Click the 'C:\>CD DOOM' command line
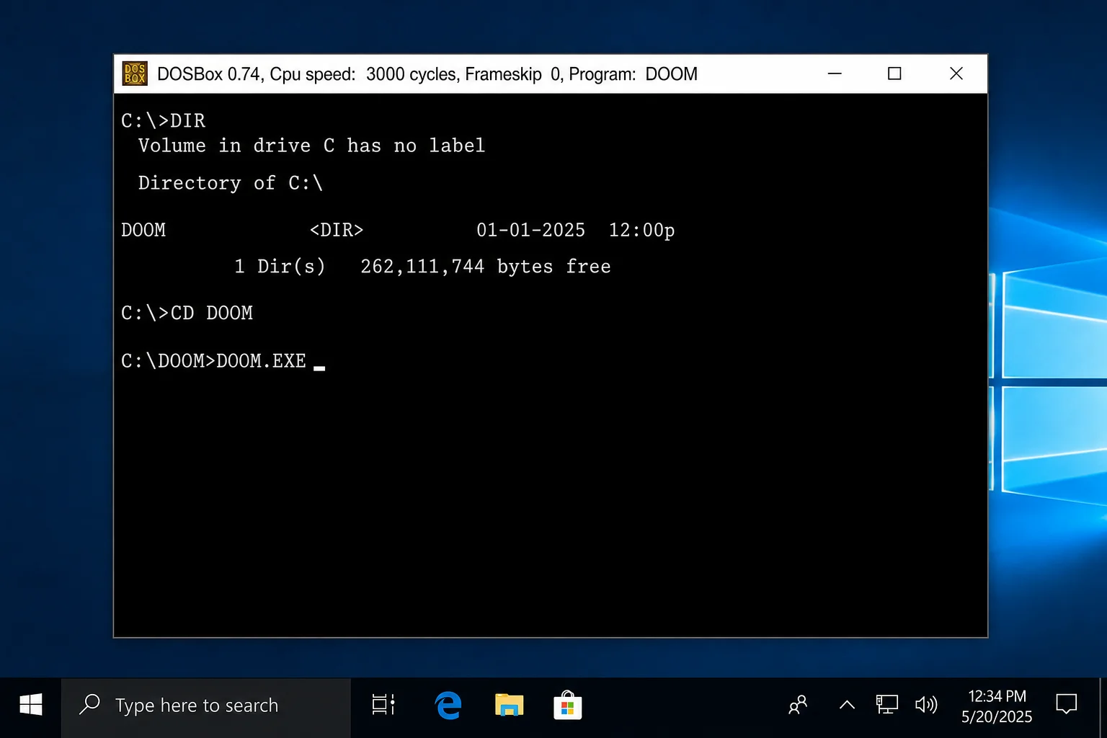This screenshot has width=1107, height=738. [x=187, y=313]
